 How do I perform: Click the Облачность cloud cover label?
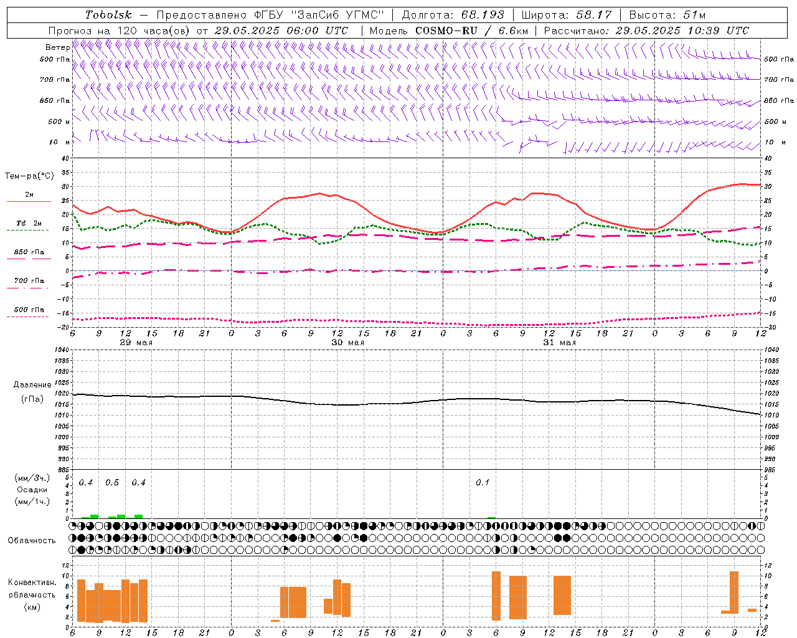click(32, 540)
